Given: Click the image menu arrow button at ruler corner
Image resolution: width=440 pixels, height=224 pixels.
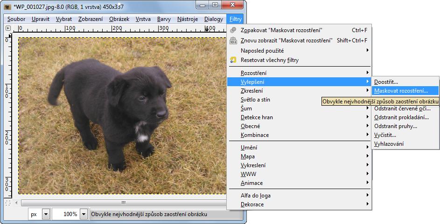Looking at the screenshot, I should click(x=8, y=28).
